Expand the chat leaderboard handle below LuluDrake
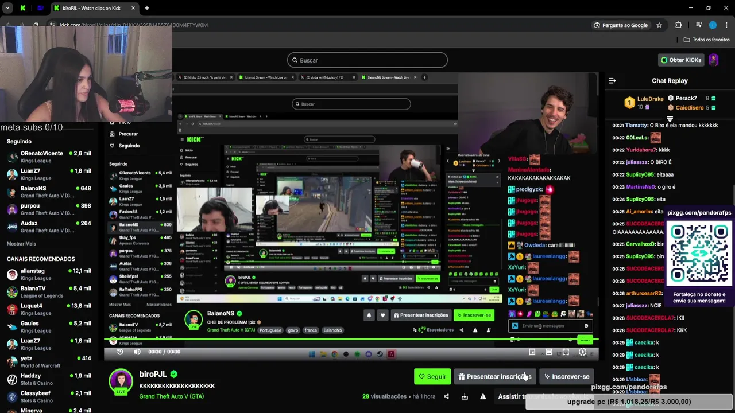This screenshot has width=735, height=413. click(x=670, y=118)
